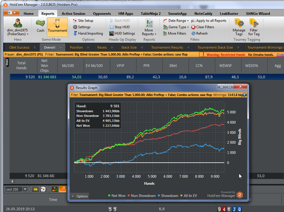
Task: Sort by the VPIP column header
Action: 120,66
